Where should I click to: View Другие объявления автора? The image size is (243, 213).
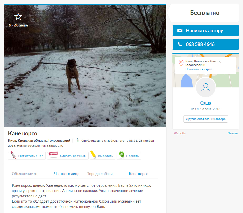(x=206, y=119)
